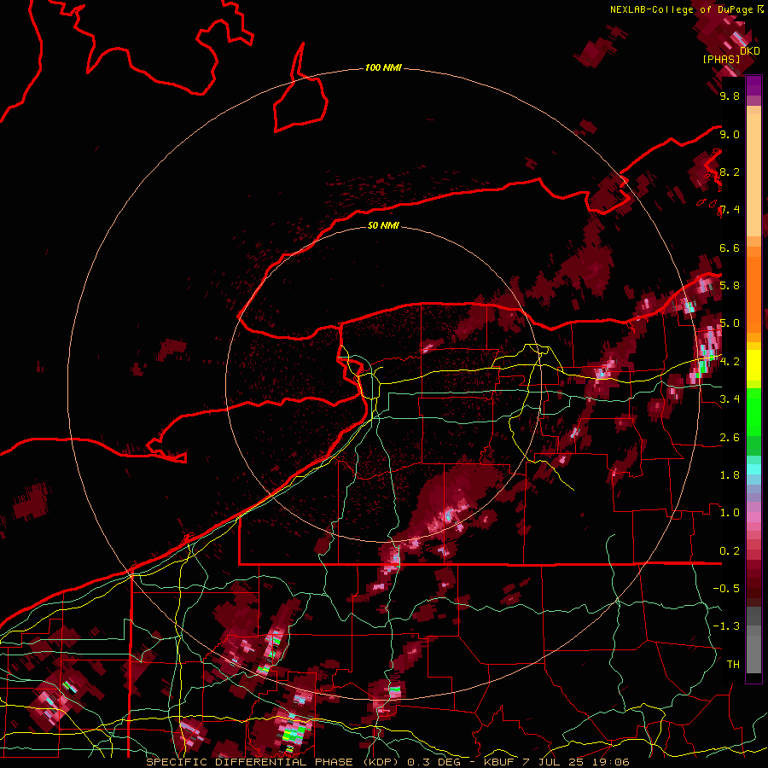The image size is (768, 768).
Task: Pick the purple top segment of the color bar
Action: pyautogui.click(x=753, y=85)
